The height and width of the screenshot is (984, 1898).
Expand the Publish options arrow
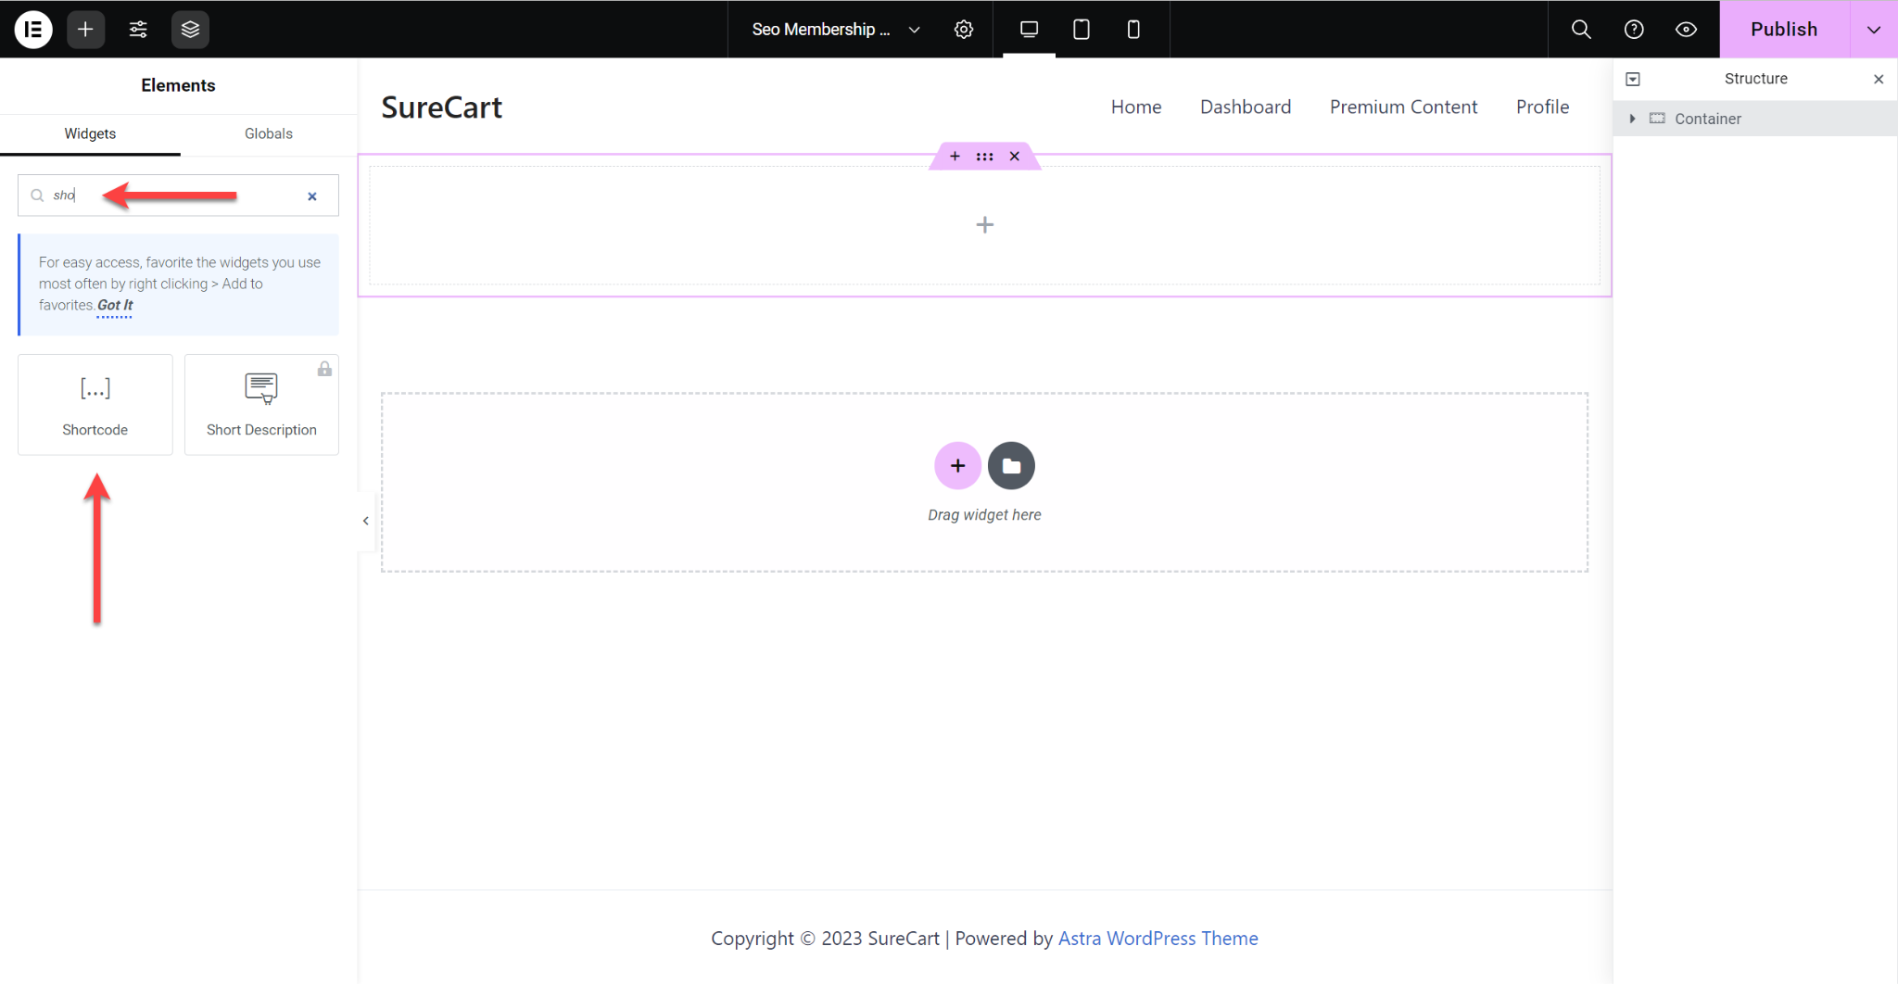point(1873,29)
